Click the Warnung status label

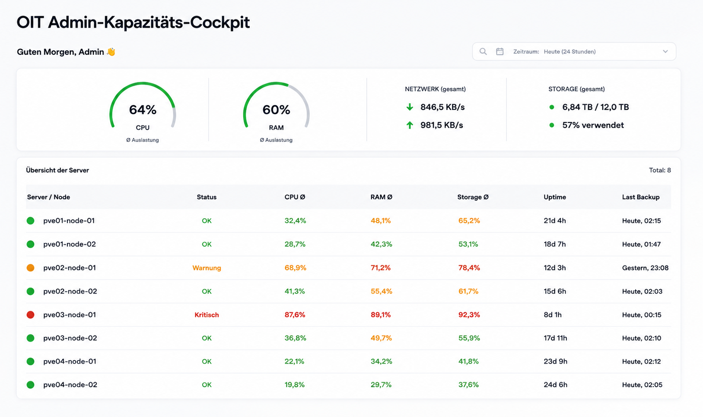tap(207, 268)
